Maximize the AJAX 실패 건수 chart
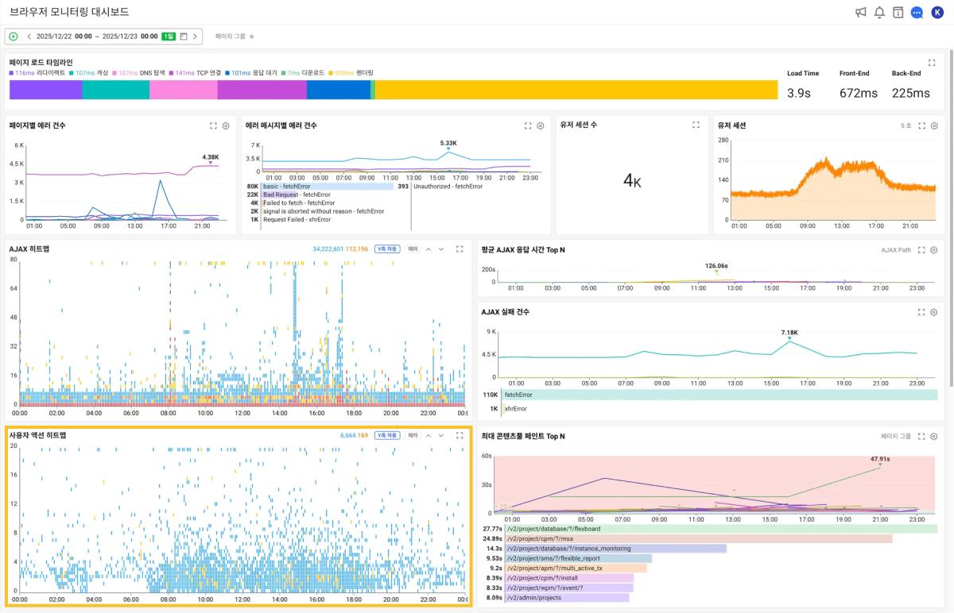 click(921, 312)
